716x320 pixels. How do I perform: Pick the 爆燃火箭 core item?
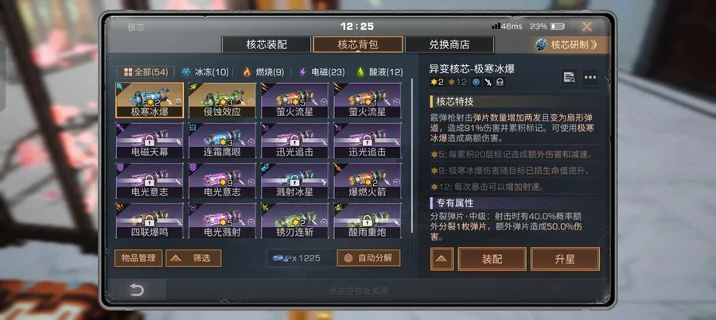(x=367, y=180)
